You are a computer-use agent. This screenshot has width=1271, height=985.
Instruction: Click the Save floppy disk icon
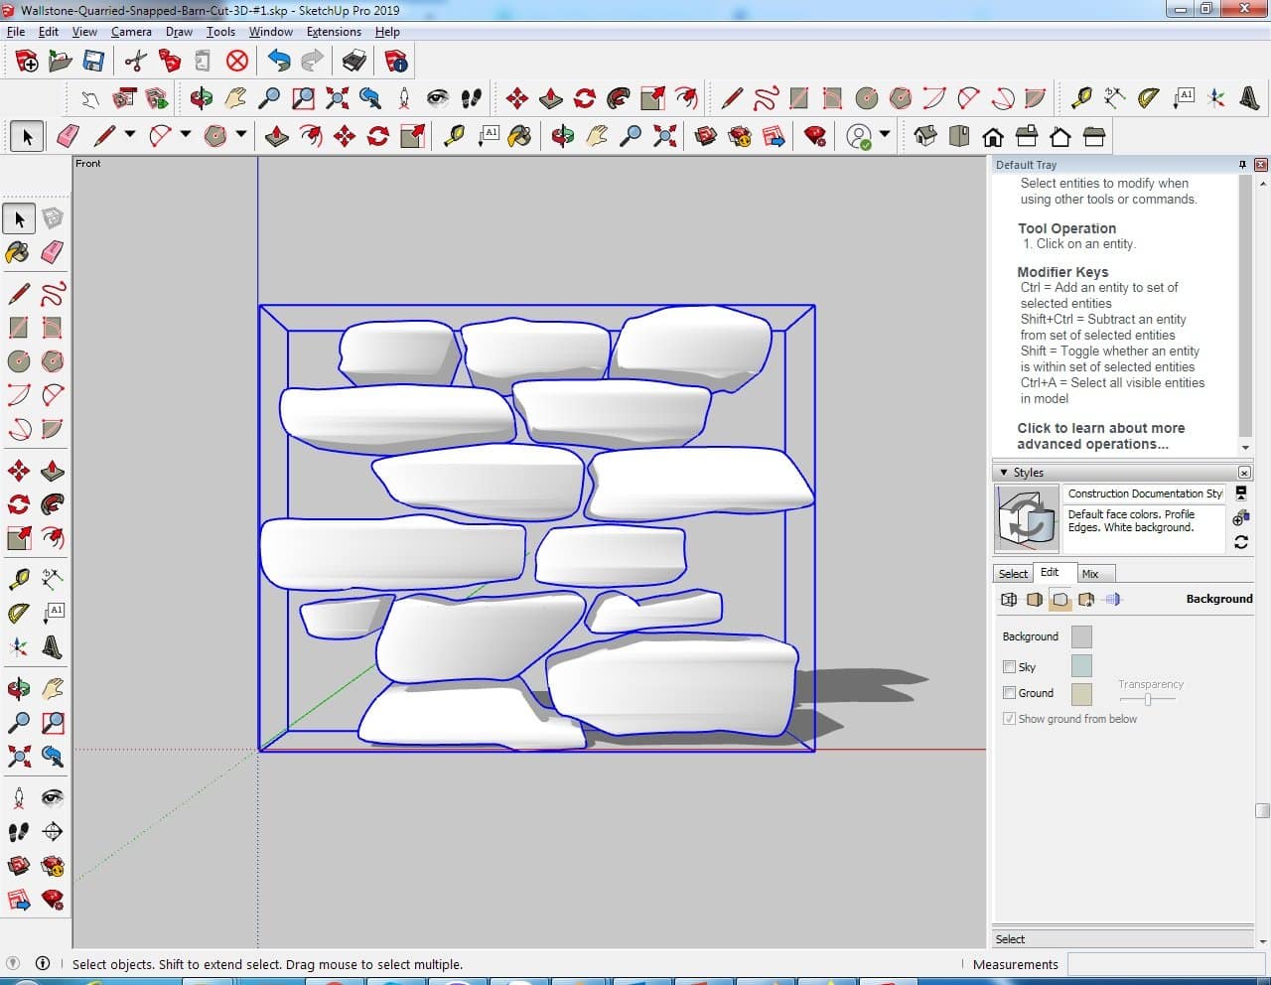point(93,62)
